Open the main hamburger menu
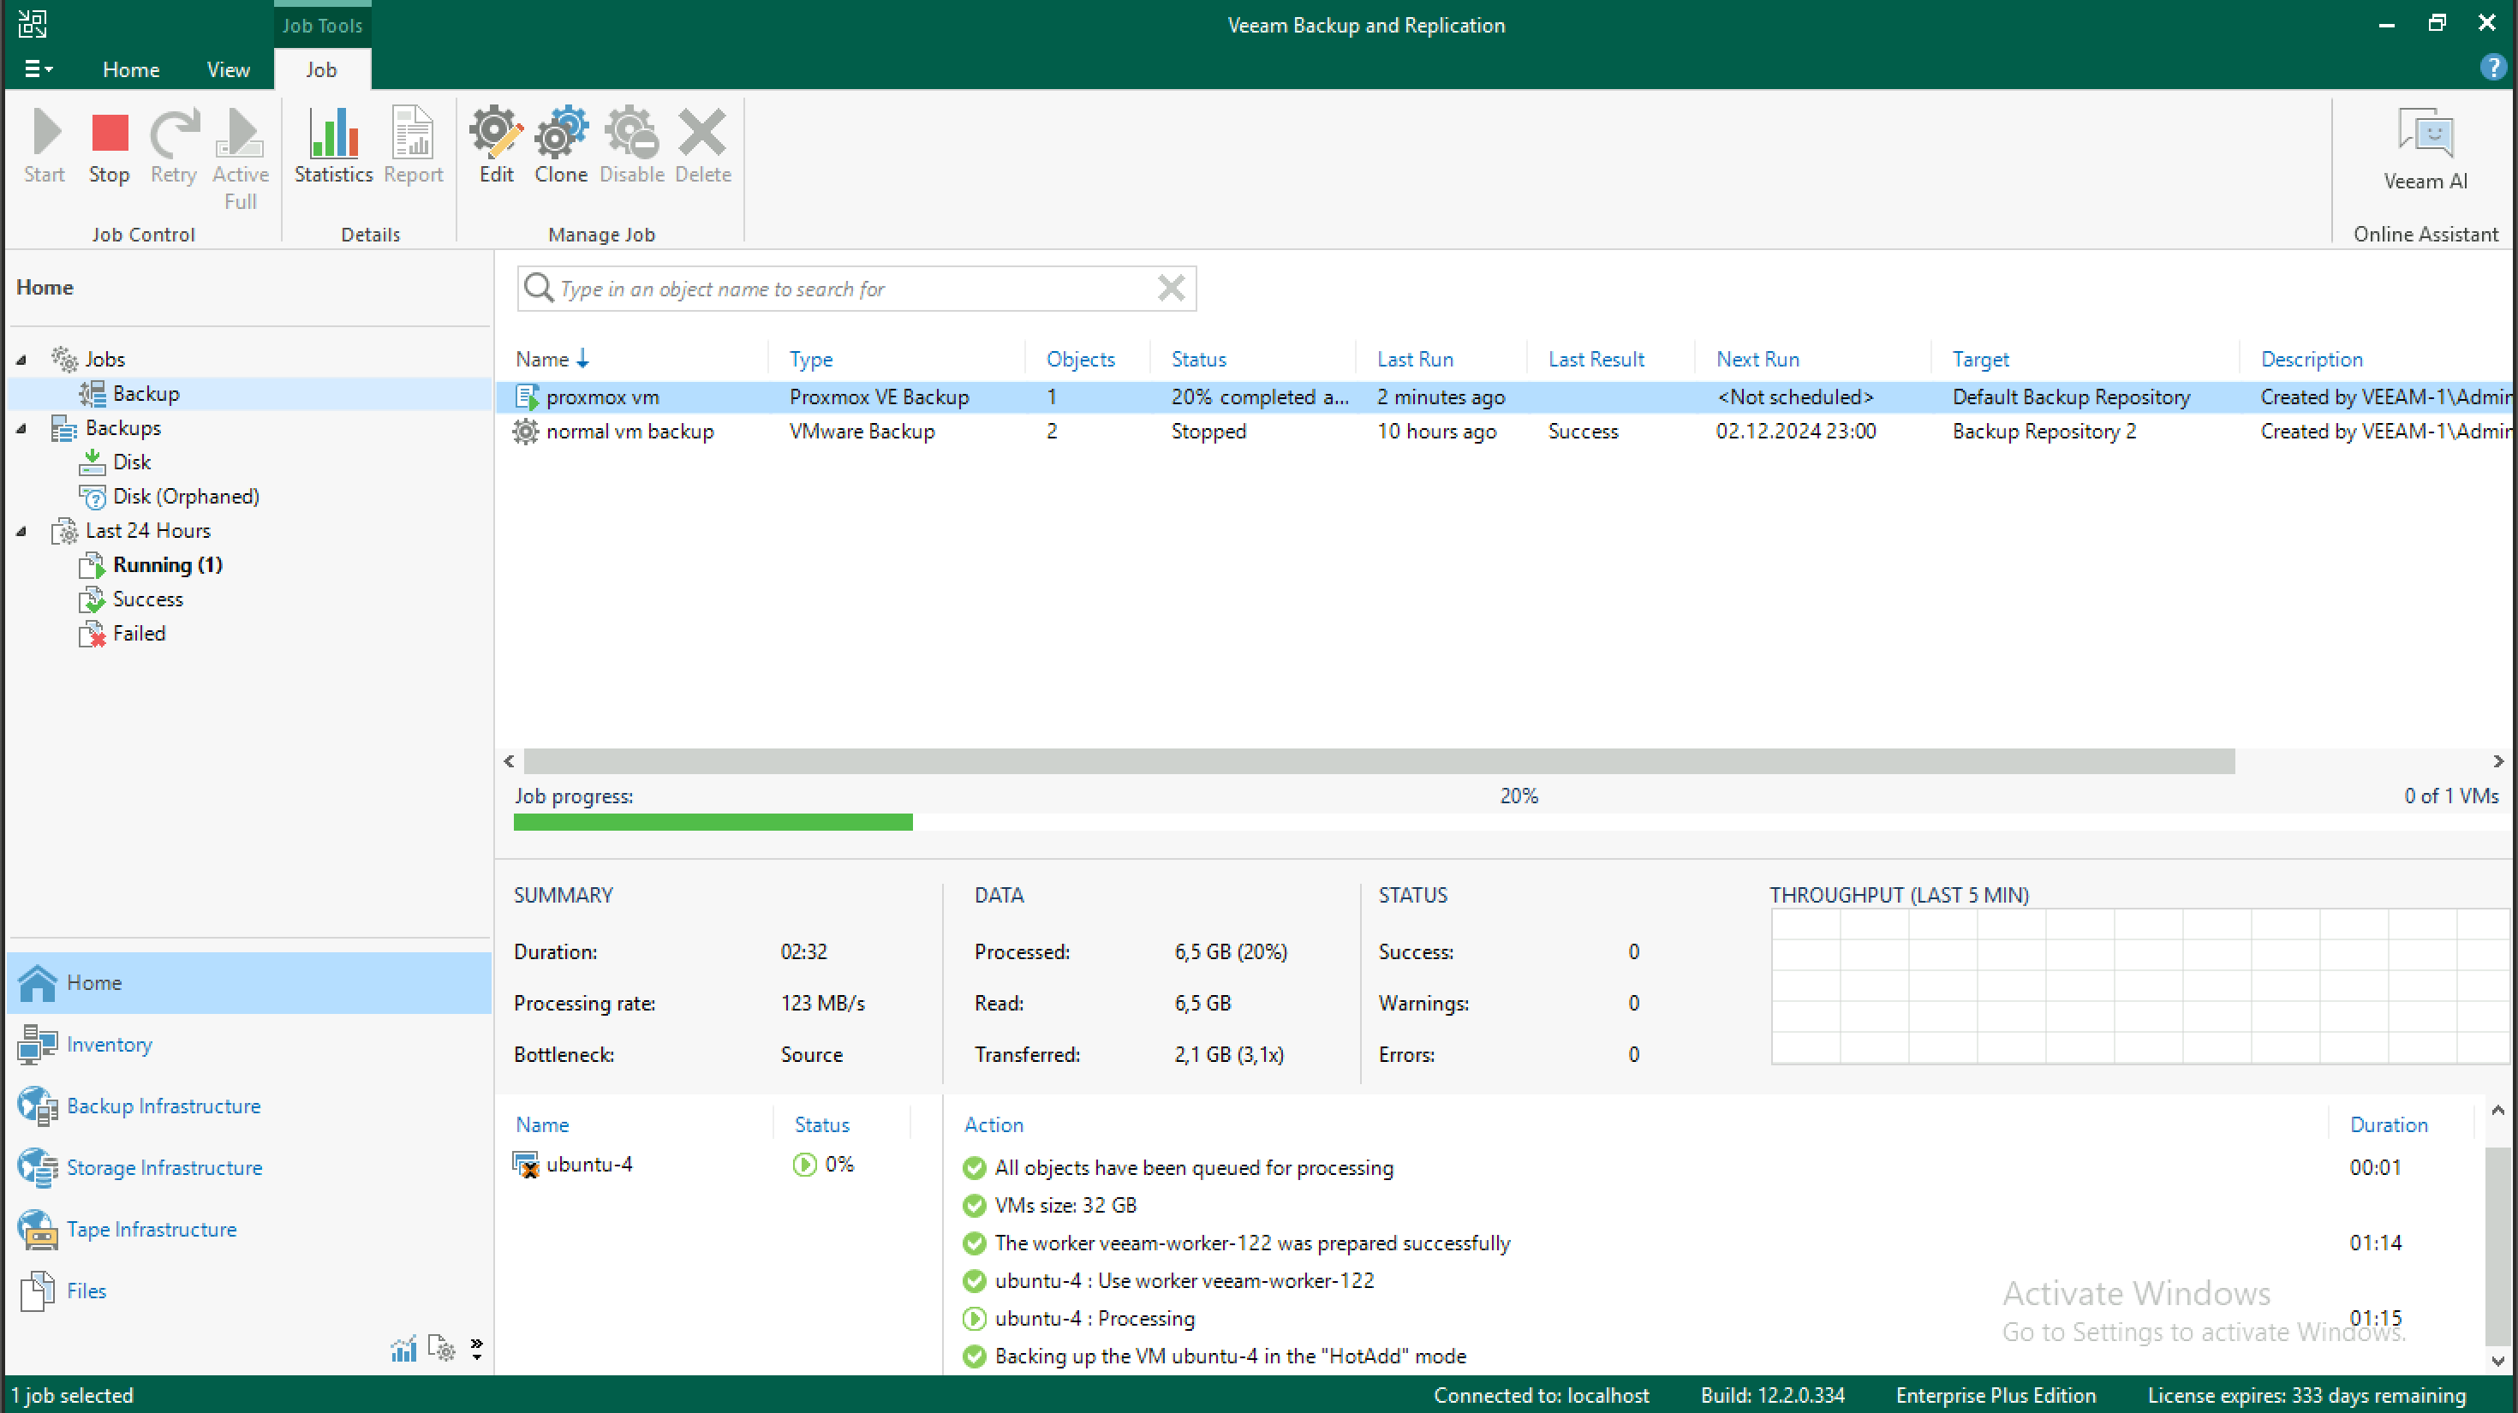 point(39,69)
